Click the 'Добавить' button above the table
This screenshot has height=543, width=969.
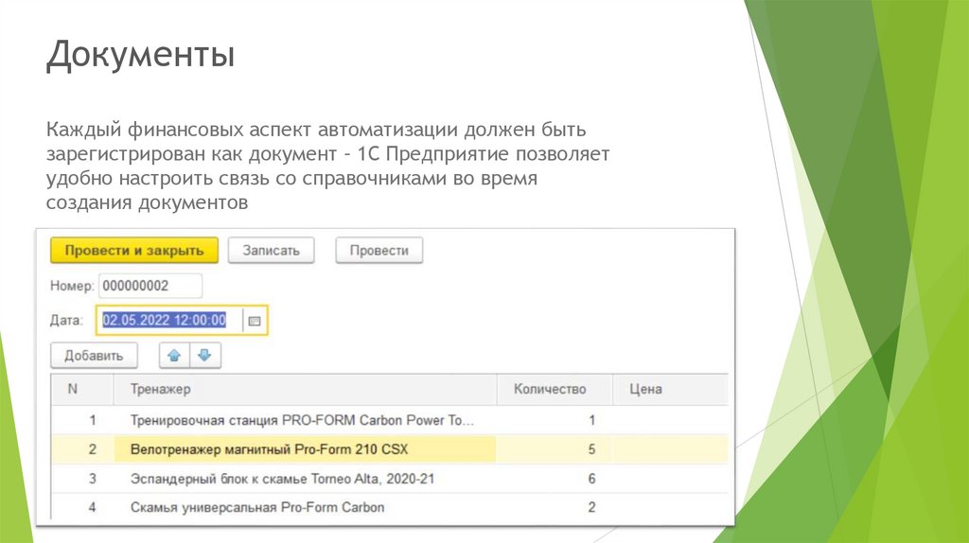94,356
